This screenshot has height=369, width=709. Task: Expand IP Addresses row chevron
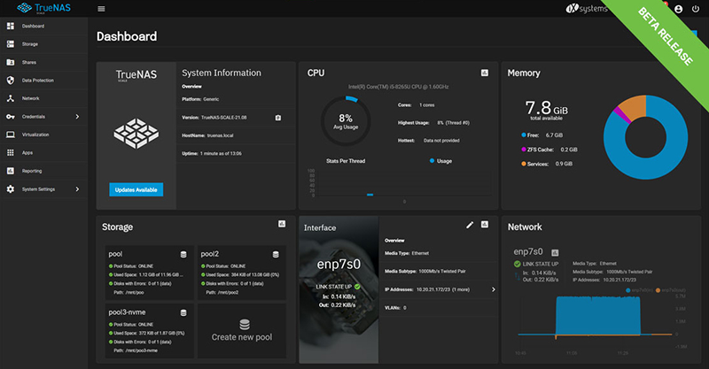(493, 288)
